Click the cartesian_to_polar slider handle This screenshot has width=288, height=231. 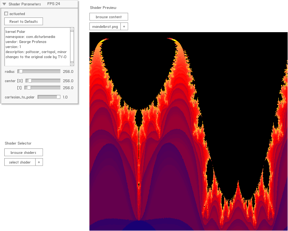tap(58, 97)
